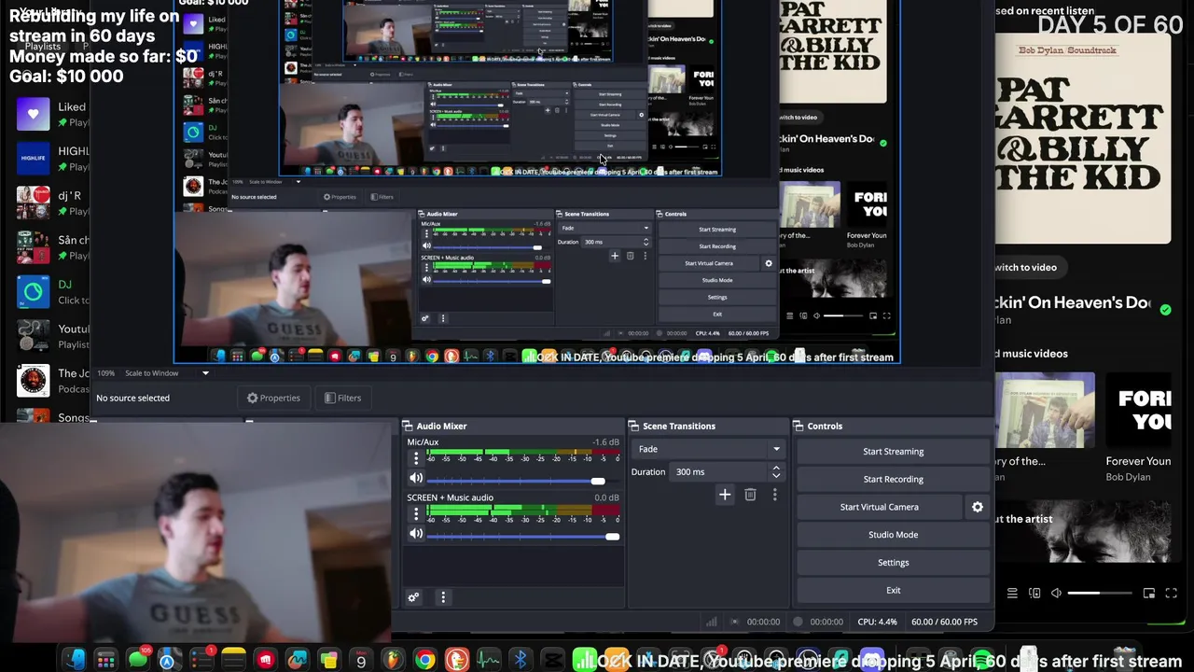Open the DJ item in Spotify sidebar
The height and width of the screenshot is (672, 1194).
coord(54,292)
